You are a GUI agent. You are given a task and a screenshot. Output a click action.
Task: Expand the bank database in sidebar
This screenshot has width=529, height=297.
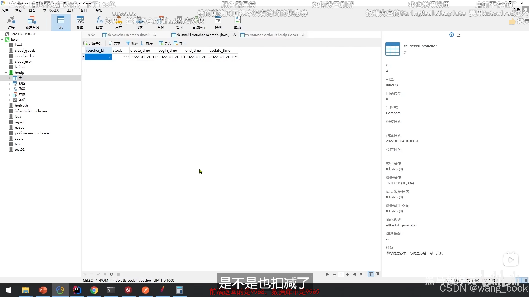(19, 45)
